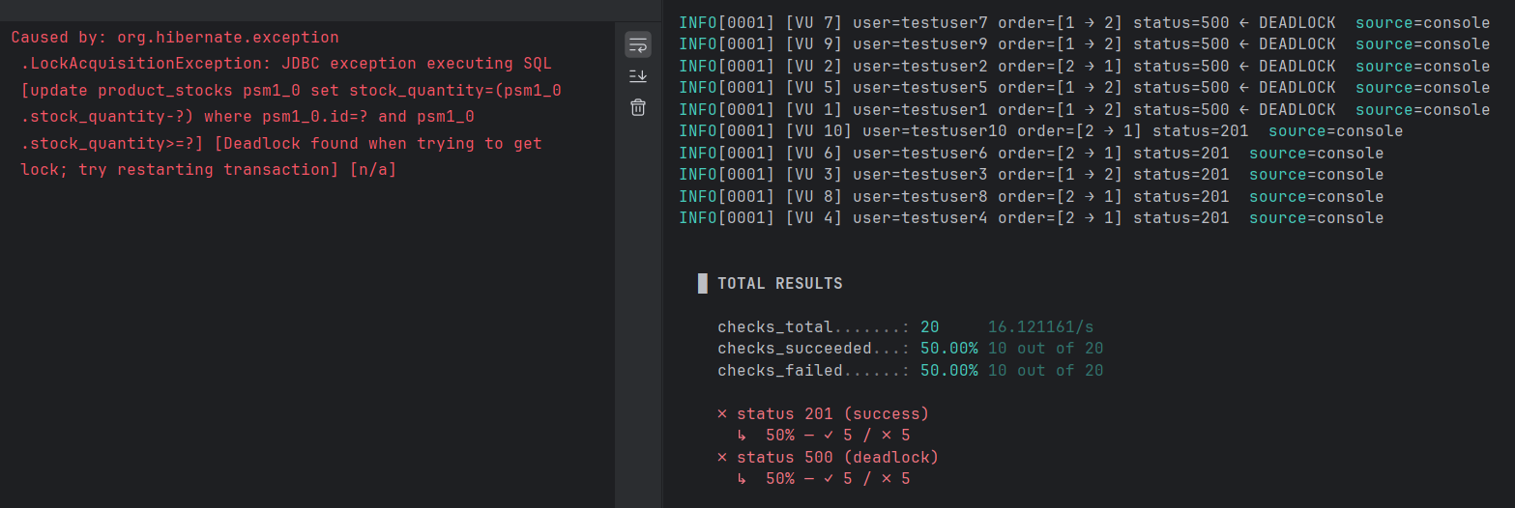Click the 'checks_succeeded' result line
This screenshot has width=1515, height=508.
[x=911, y=349]
